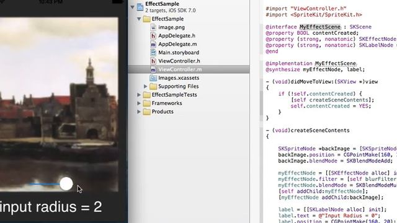Viewport: 397px width, 223px height.
Task: Click the image.png file icon
Action: (x=153, y=27)
